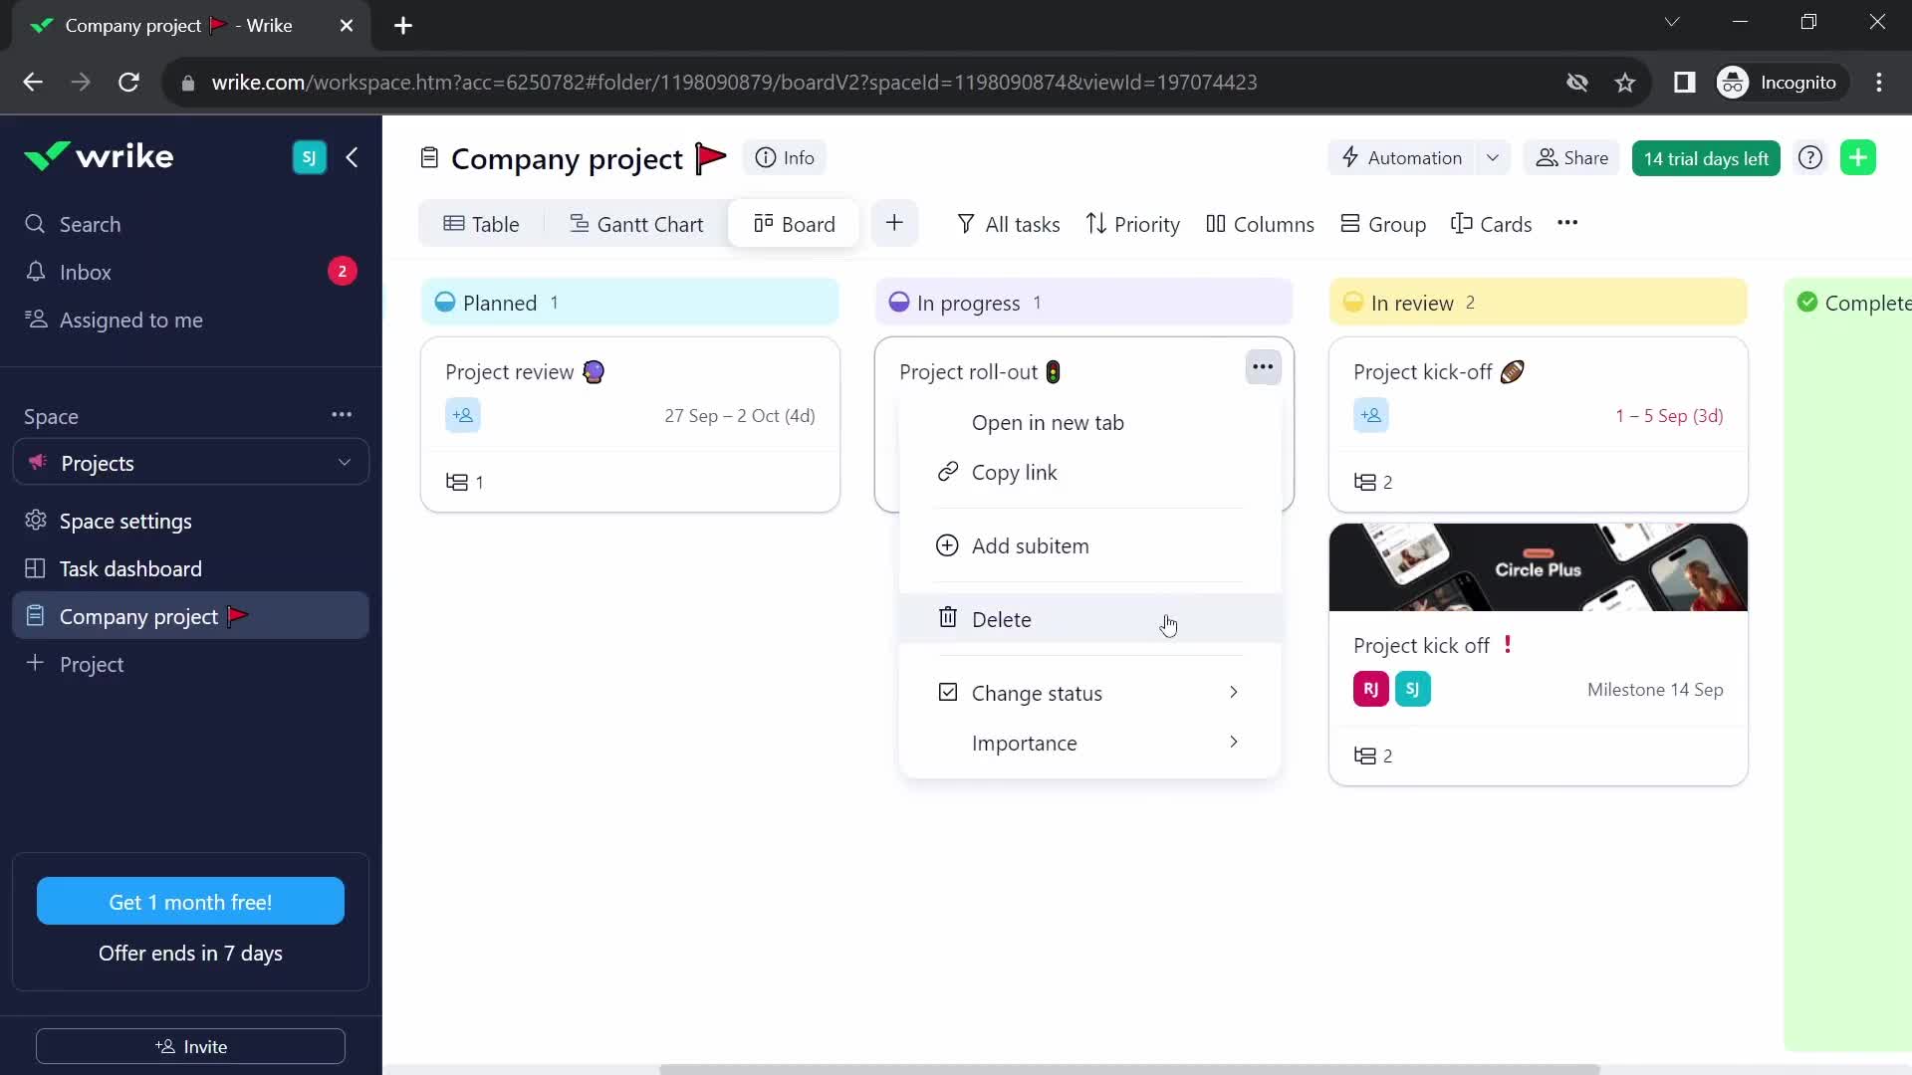Expand subitems of Project review card
This screenshot has width=1912, height=1075.
[x=465, y=482]
